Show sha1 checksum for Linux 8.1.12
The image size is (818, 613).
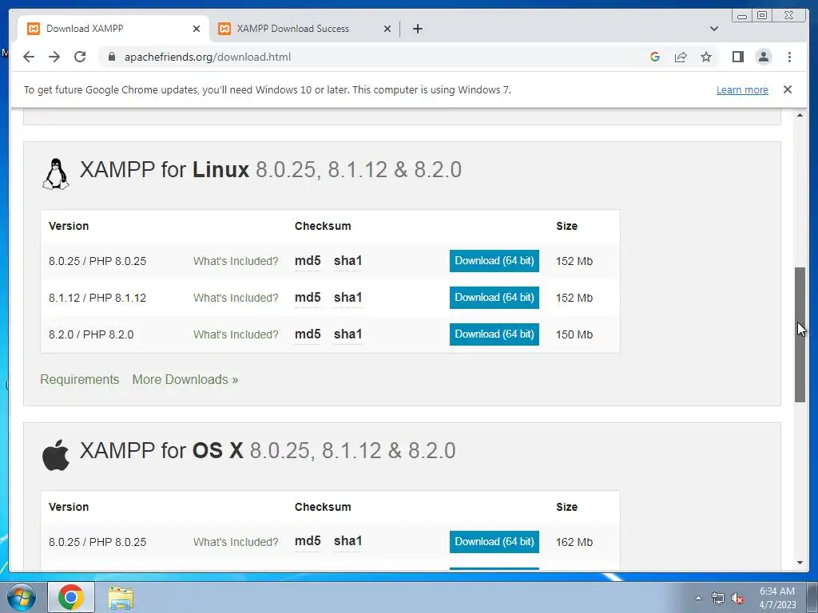348,297
